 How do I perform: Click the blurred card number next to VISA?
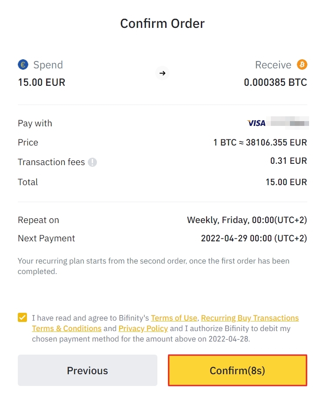pyautogui.click(x=290, y=122)
